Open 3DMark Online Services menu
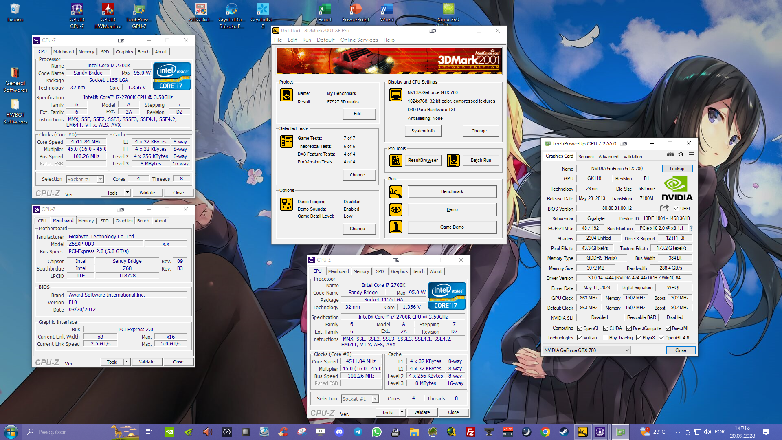Viewport: 782px width, 440px height. click(359, 40)
